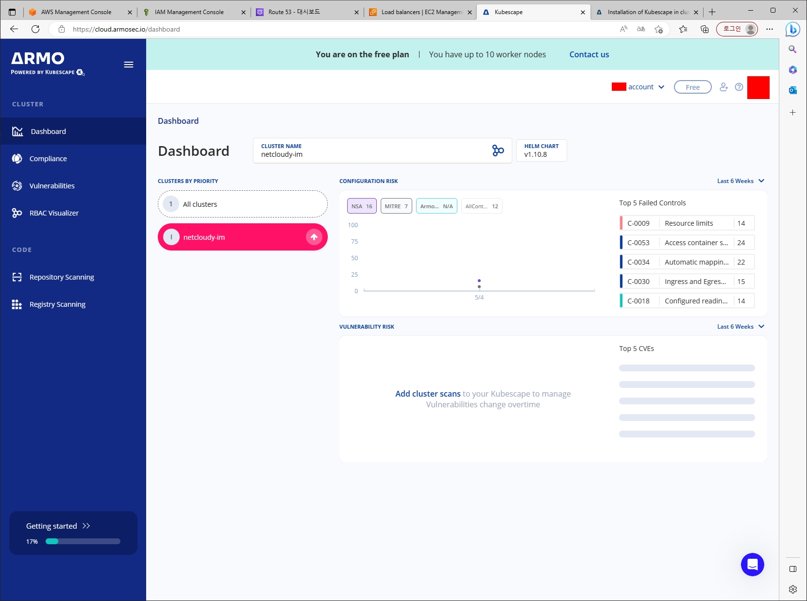This screenshot has height=601, width=807.
Task: Expand Last 6 Weeks for Vulnerability Risk
Action: click(740, 327)
